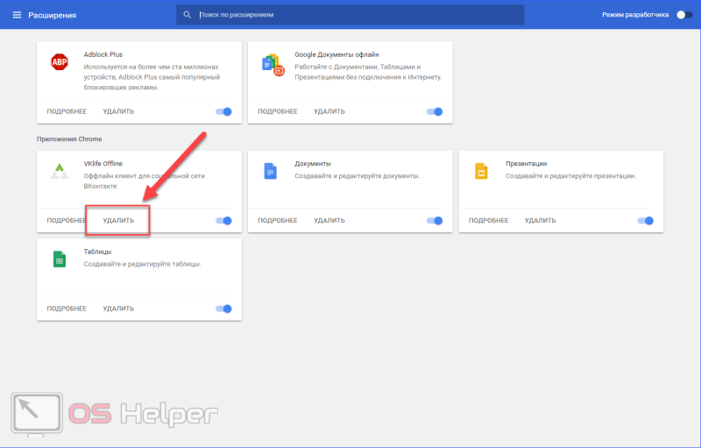Open ПОДРОБНЕЕ for Adblock Plus

[67, 111]
